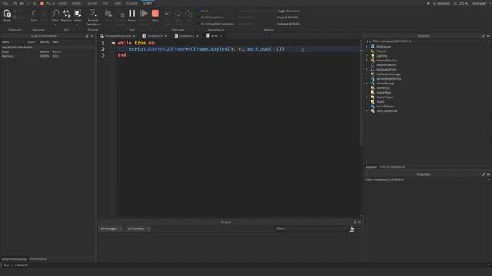
Task: Click the Replace tool icon
Action: click(67, 13)
